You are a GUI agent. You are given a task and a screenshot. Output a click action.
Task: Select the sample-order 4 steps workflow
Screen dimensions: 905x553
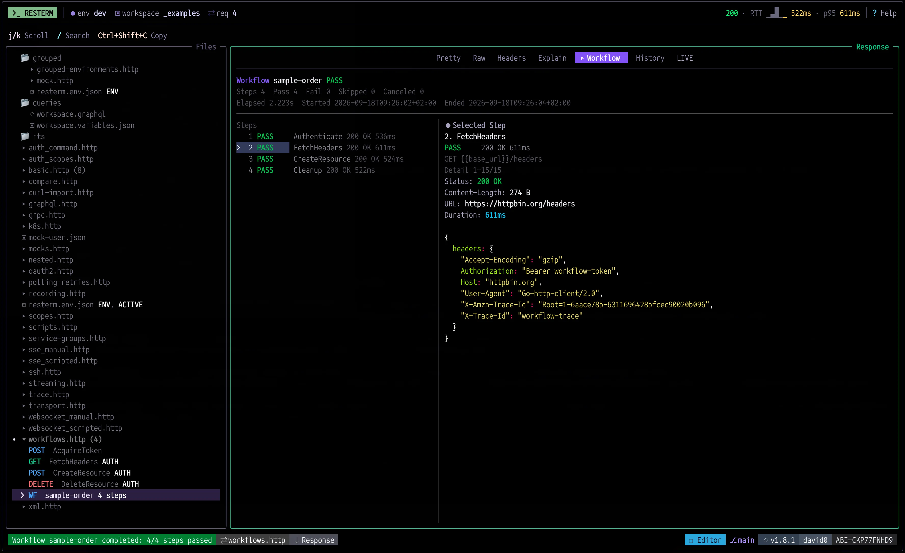click(x=116, y=495)
